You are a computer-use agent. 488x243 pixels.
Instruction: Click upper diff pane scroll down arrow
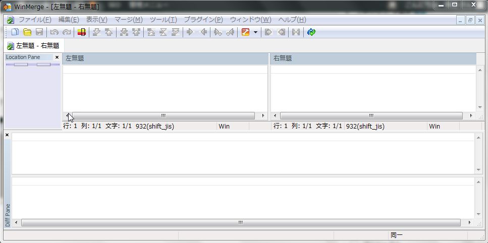(x=478, y=170)
